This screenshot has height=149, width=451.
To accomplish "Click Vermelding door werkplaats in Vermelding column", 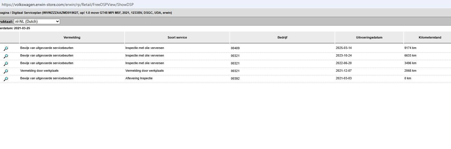I will point(39,71).
